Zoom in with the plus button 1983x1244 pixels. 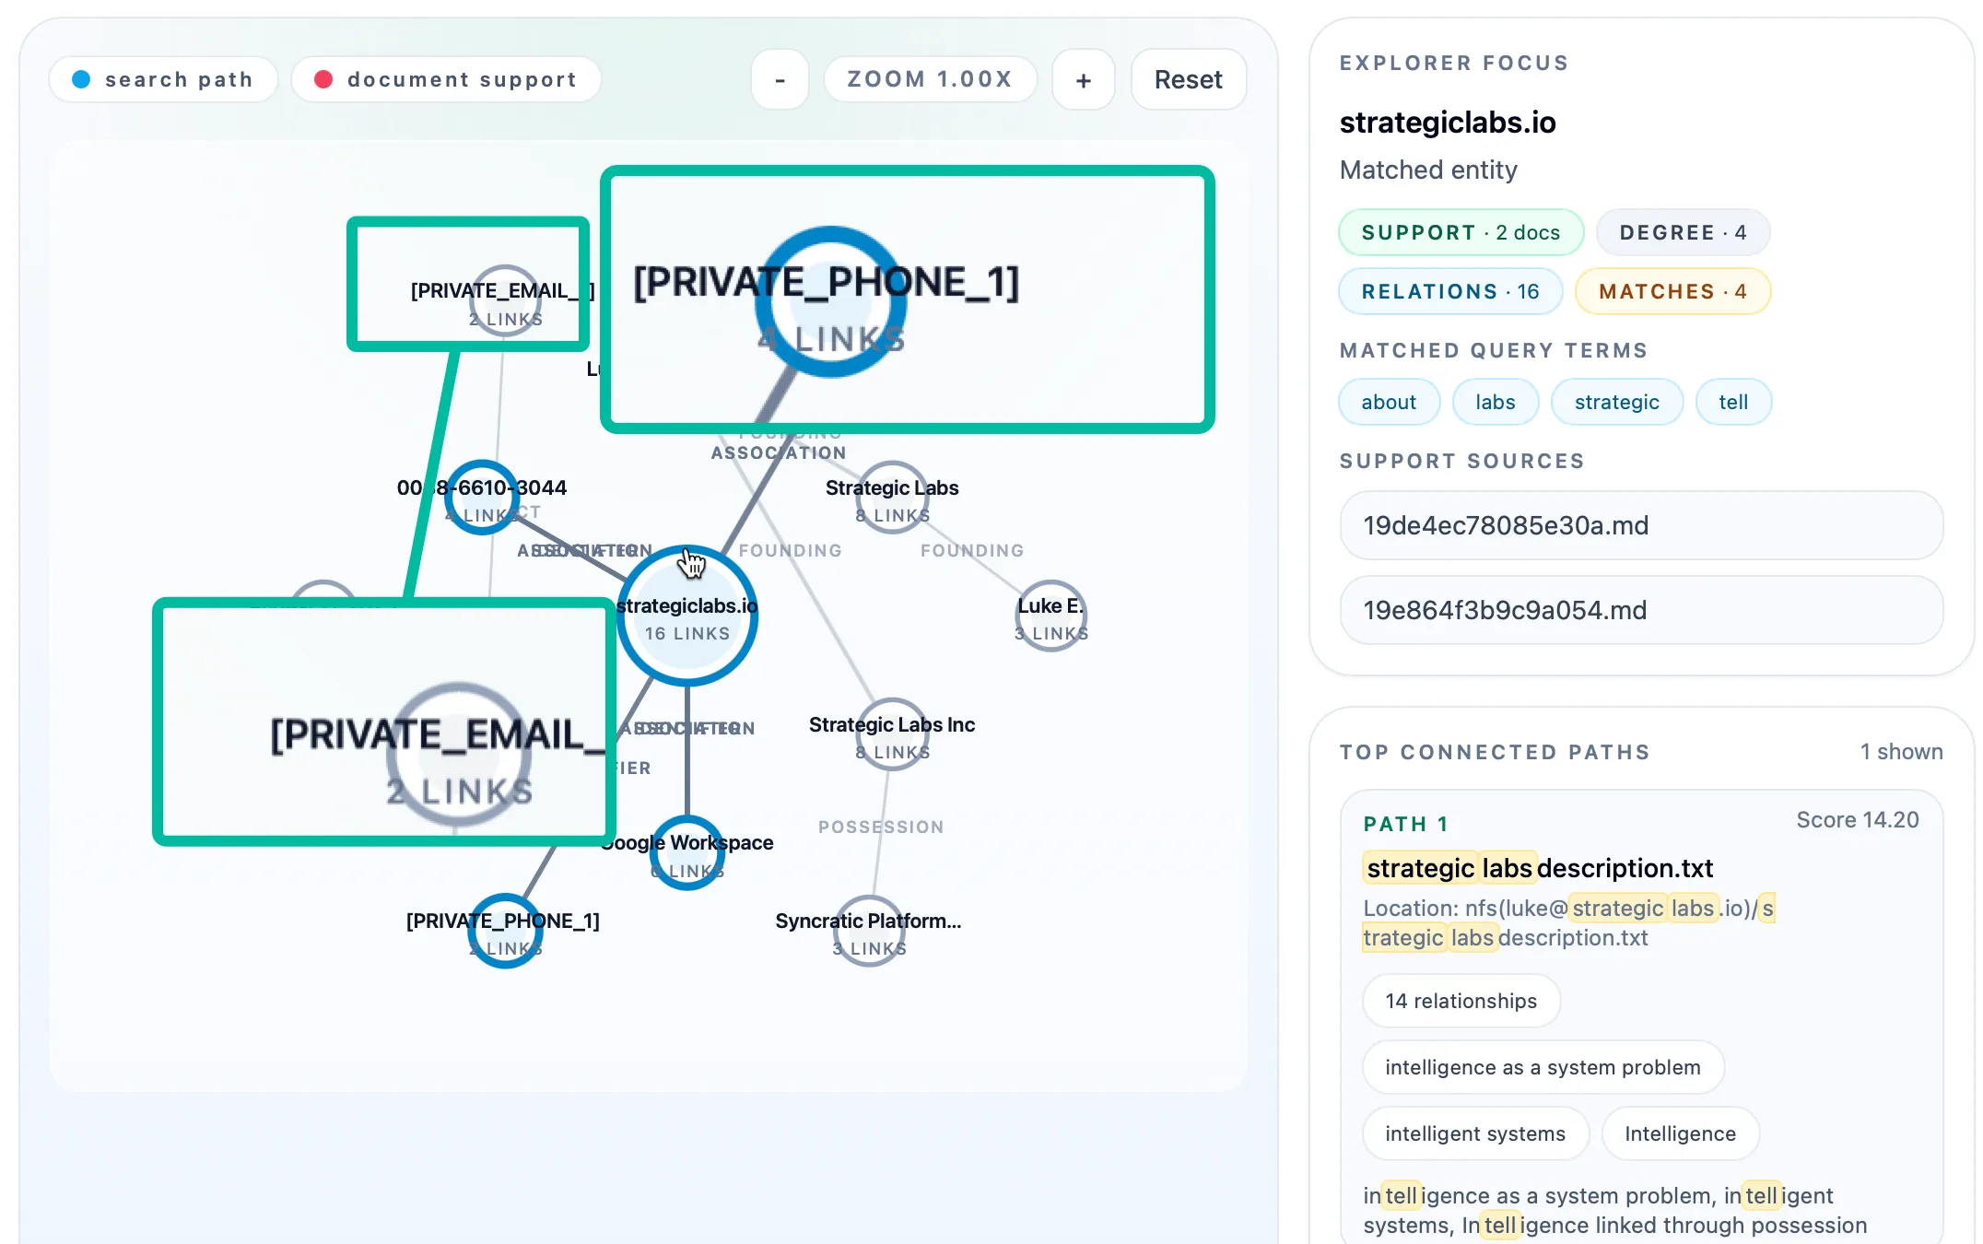point(1084,79)
